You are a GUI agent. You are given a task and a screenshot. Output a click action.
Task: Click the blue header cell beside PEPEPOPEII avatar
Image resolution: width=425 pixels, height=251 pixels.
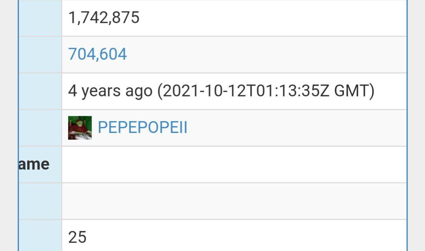pos(41,128)
